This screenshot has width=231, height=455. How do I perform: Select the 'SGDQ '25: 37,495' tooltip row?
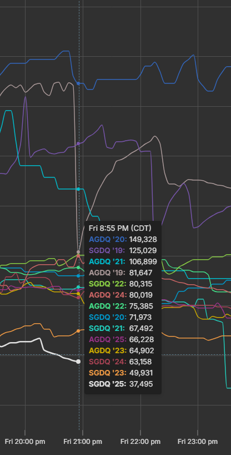pos(120,384)
